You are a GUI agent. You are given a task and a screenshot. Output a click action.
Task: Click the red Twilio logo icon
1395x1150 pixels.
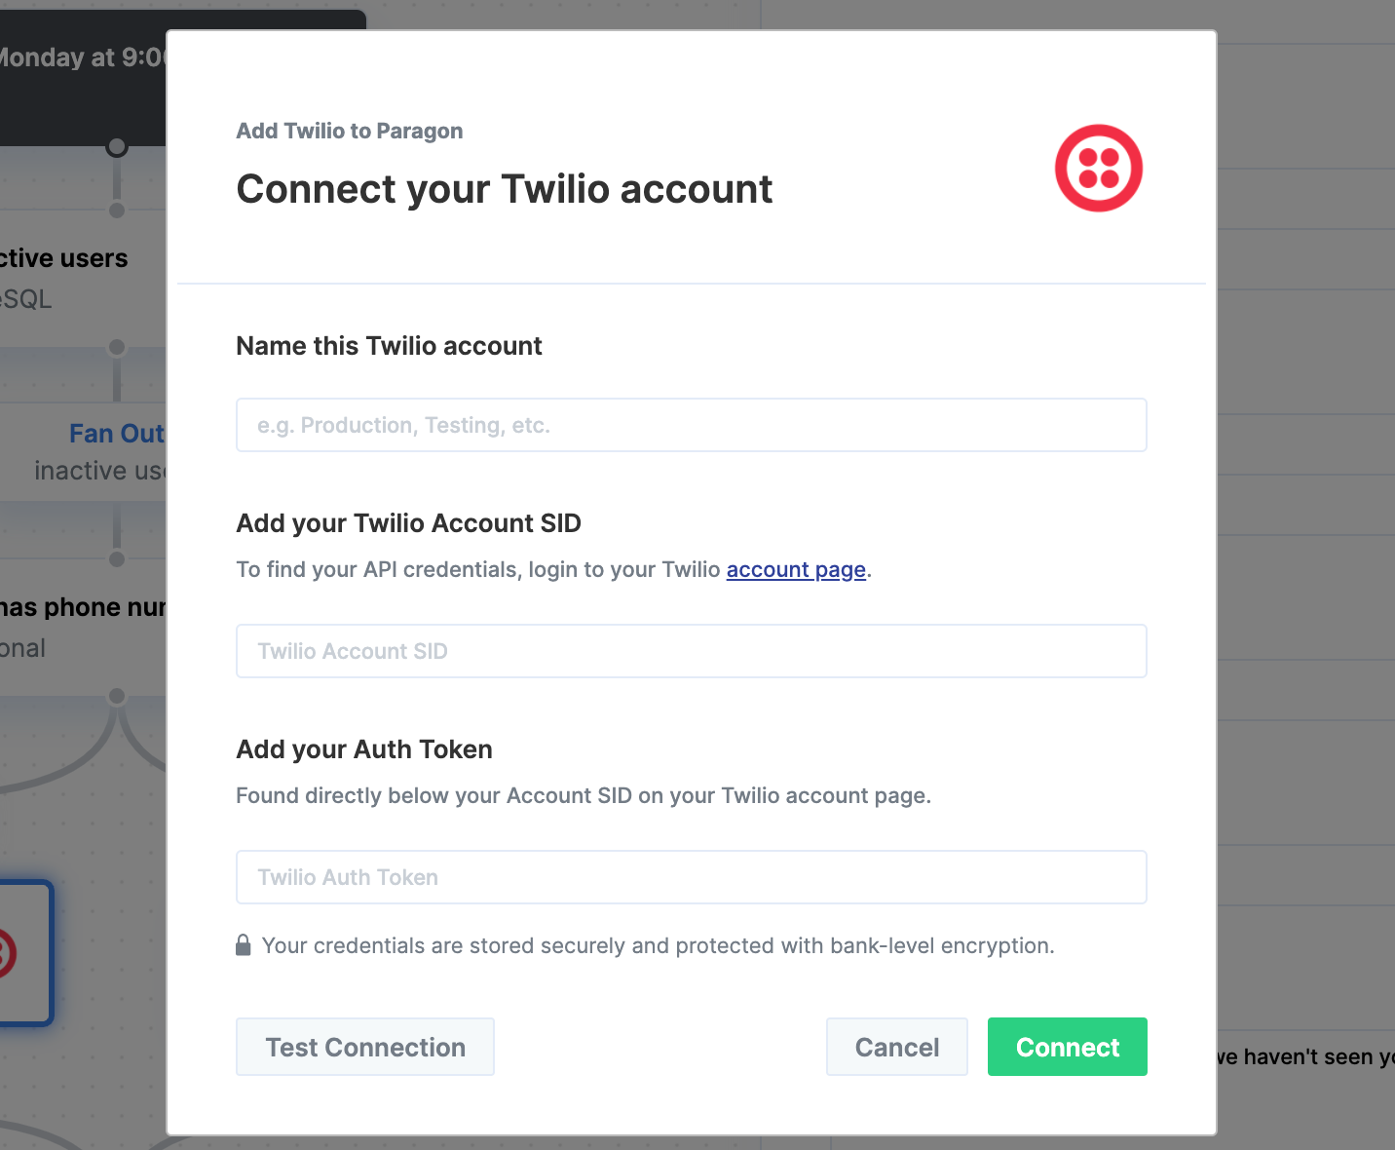click(1098, 168)
